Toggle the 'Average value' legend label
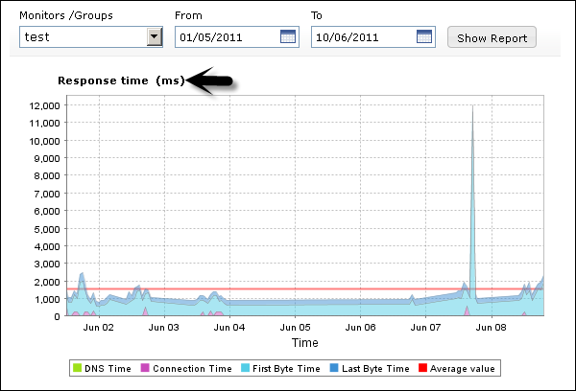 point(463,368)
